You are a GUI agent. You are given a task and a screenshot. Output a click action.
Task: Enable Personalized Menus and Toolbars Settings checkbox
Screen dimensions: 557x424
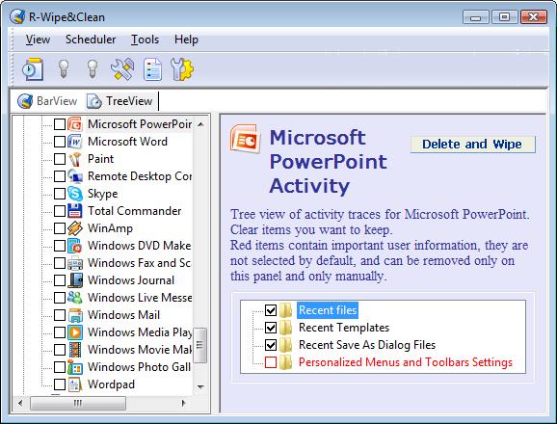[x=271, y=362]
